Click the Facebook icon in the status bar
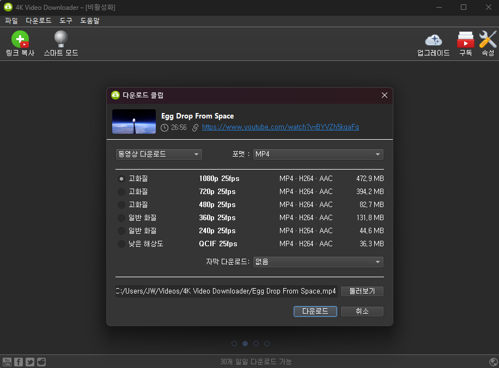Viewport: 499px width, 368px height. point(19,361)
